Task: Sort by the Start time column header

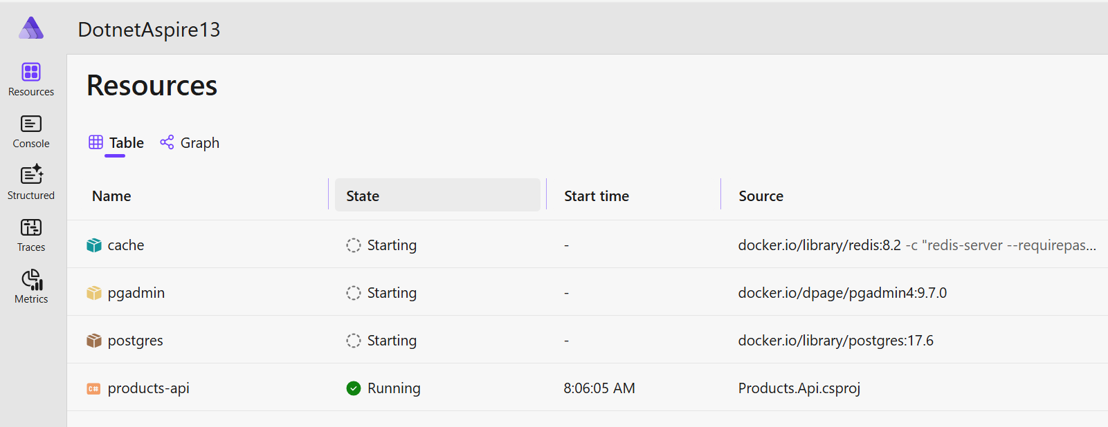Action: 596,196
